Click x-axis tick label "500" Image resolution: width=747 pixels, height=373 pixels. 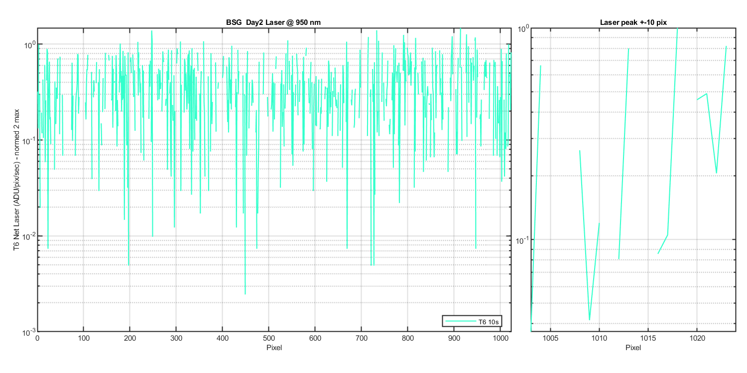click(x=269, y=339)
